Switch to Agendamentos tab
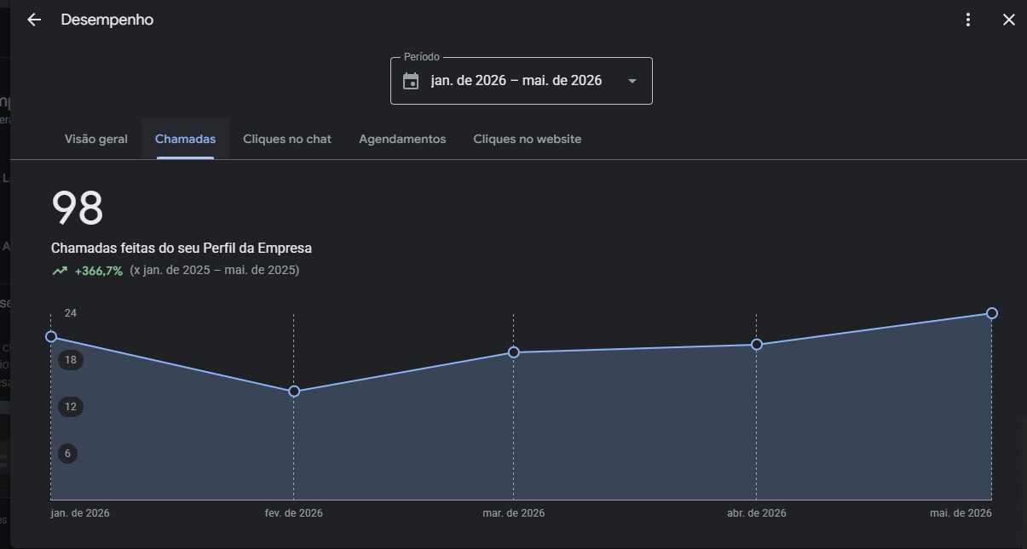 (402, 139)
